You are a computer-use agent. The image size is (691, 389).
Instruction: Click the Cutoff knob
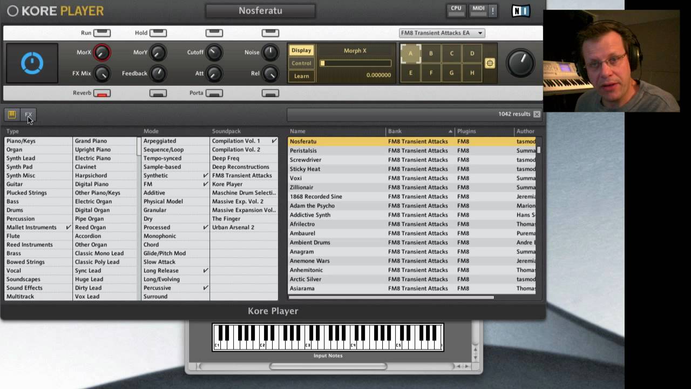214,52
